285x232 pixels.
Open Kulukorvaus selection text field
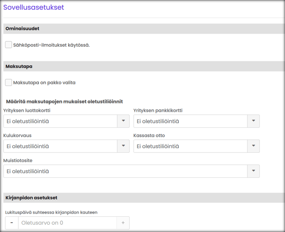pyautogui.click(x=60, y=146)
